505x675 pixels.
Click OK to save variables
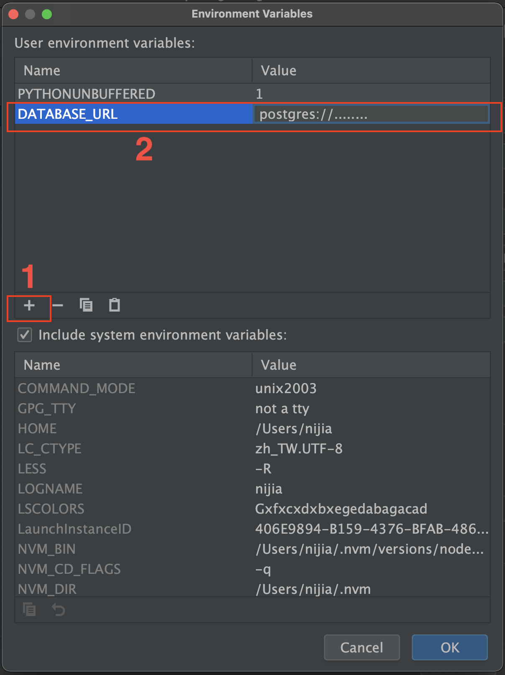click(x=450, y=647)
